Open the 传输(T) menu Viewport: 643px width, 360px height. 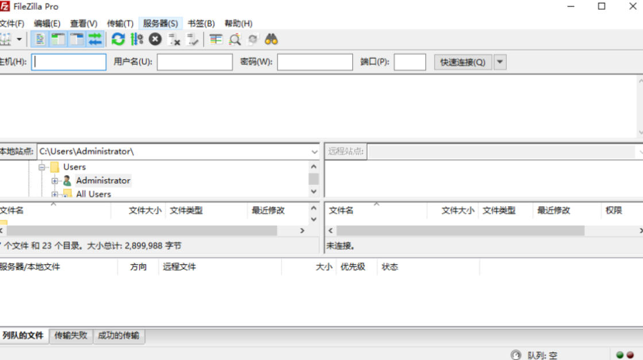point(120,24)
